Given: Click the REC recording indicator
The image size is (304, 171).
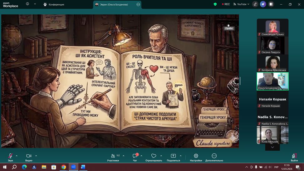Looking at the screenshot, I should pyautogui.click(x=226, y=4).
